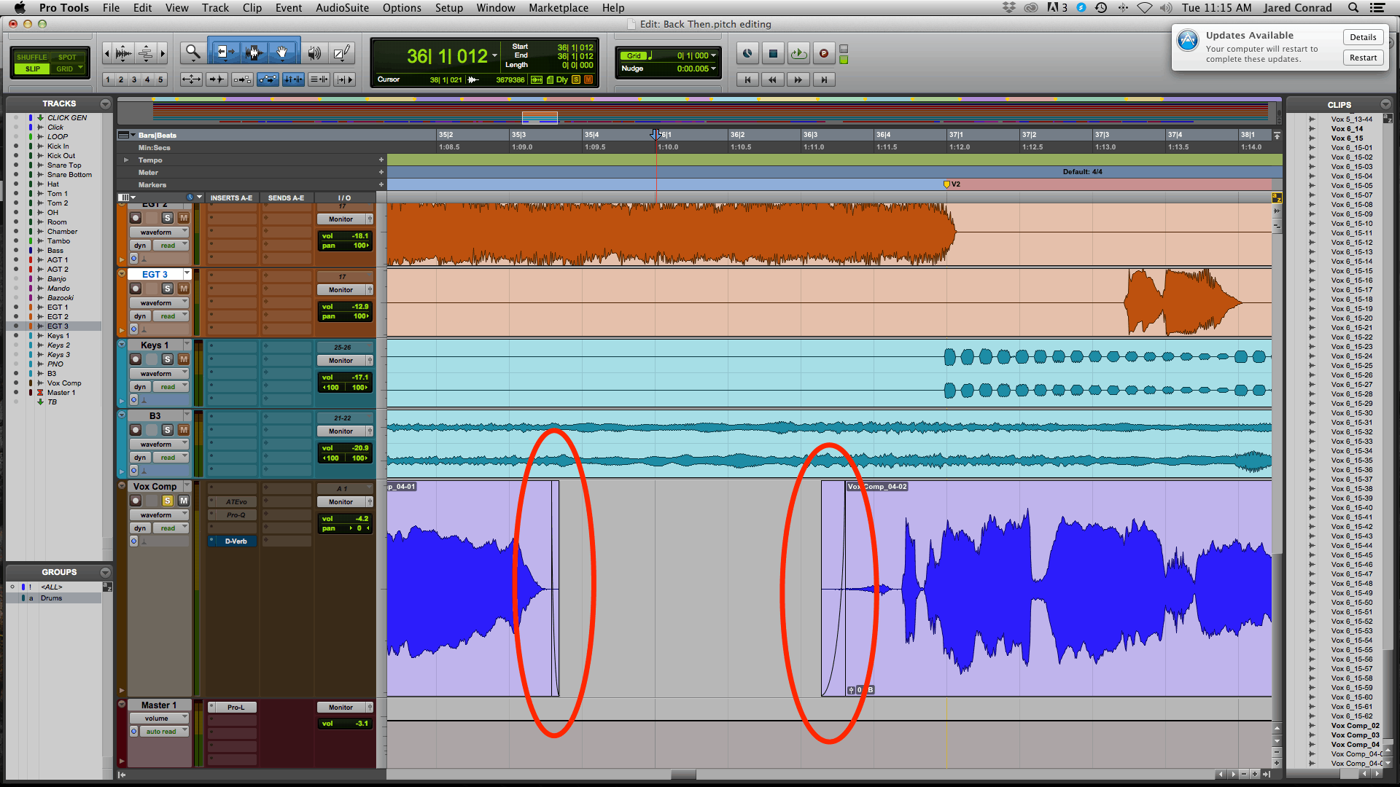Recall zoom preset 3

tap(134, 79)
